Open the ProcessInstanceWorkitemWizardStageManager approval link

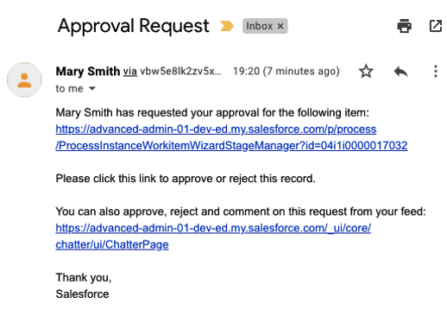[x=231, y=146]
